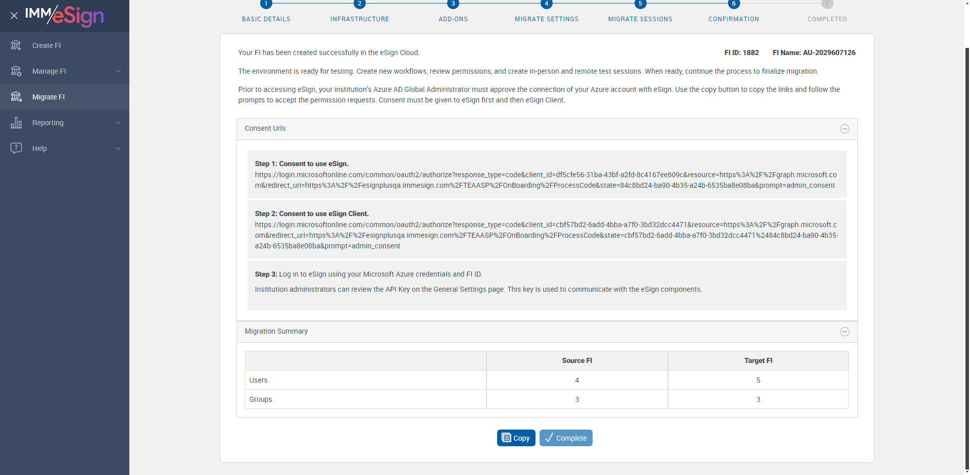970x475 pixels.
Task: Go to step 2 circle Infrastructure
Action: (x=360, y=4)
